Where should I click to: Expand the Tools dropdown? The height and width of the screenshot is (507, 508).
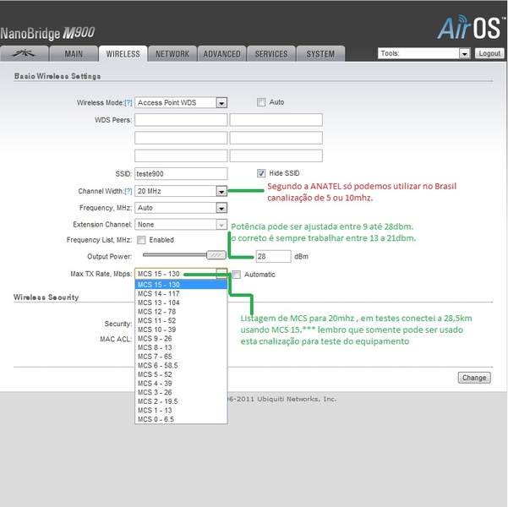pyautogui.click(x=423, y=53)
